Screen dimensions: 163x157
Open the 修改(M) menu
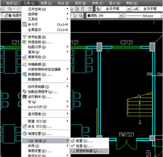pos(80,3)
